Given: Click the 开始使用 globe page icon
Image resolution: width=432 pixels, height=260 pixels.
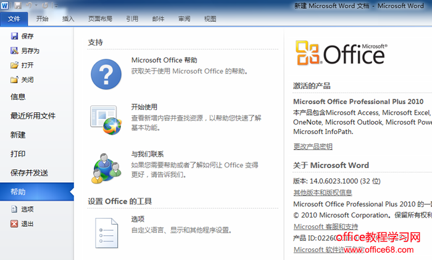Looking at the screenshot, I should pyautogui.click(x=106, y=120).
